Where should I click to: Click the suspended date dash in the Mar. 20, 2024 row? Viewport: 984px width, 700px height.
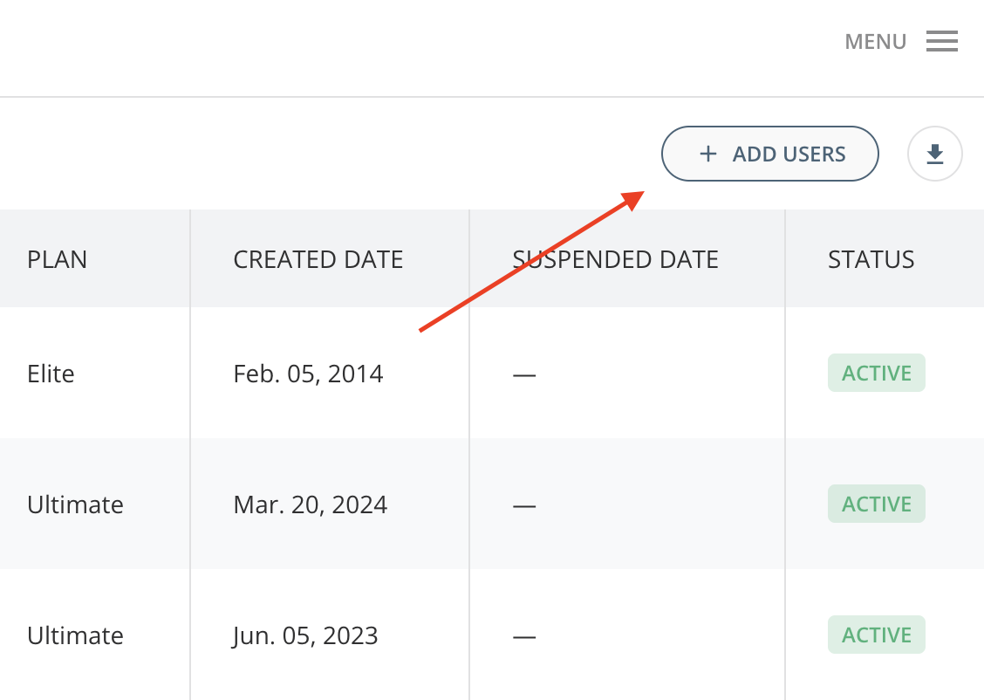(x=524, y=505)
